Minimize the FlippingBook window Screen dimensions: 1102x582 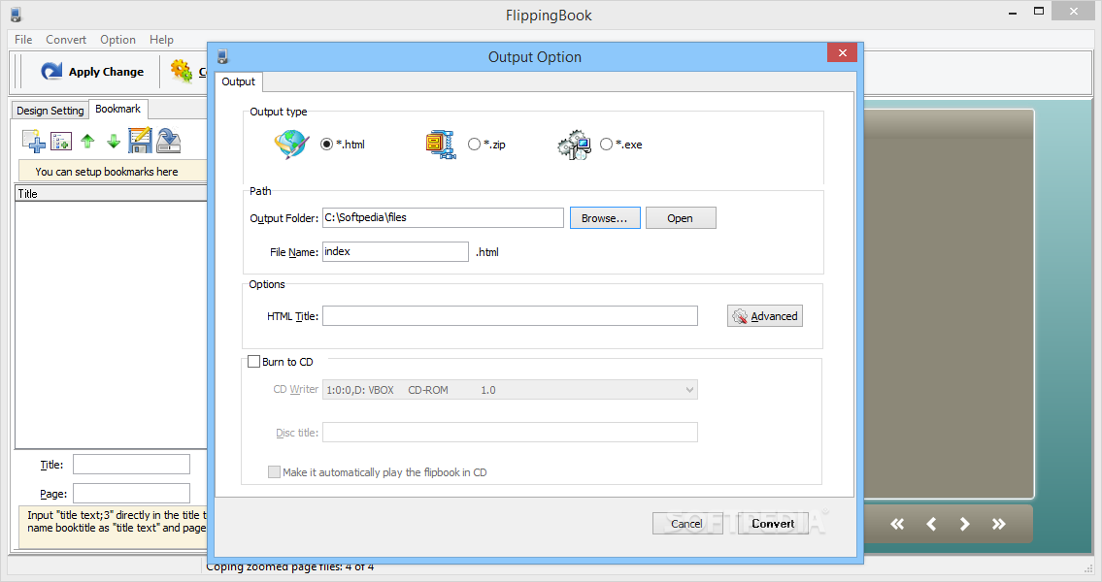(x=1013, y=12)
